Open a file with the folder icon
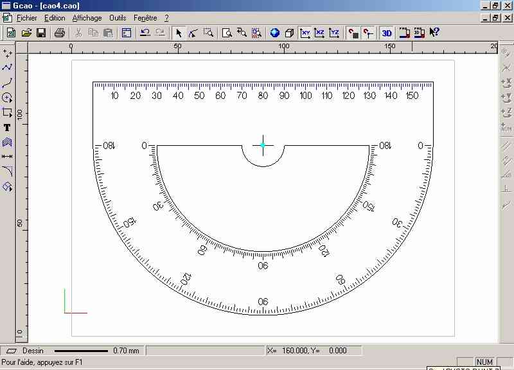514x370 pixels. [26, 33]
